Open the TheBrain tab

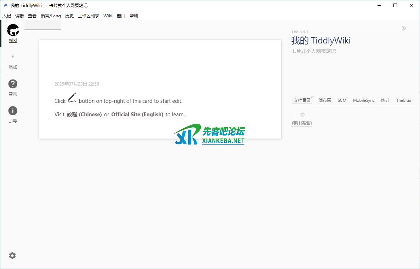404,100
